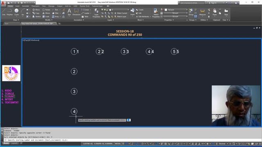262x147 pixels.
Task: Click the Linear dimension button
Action: tap(86, 10)
